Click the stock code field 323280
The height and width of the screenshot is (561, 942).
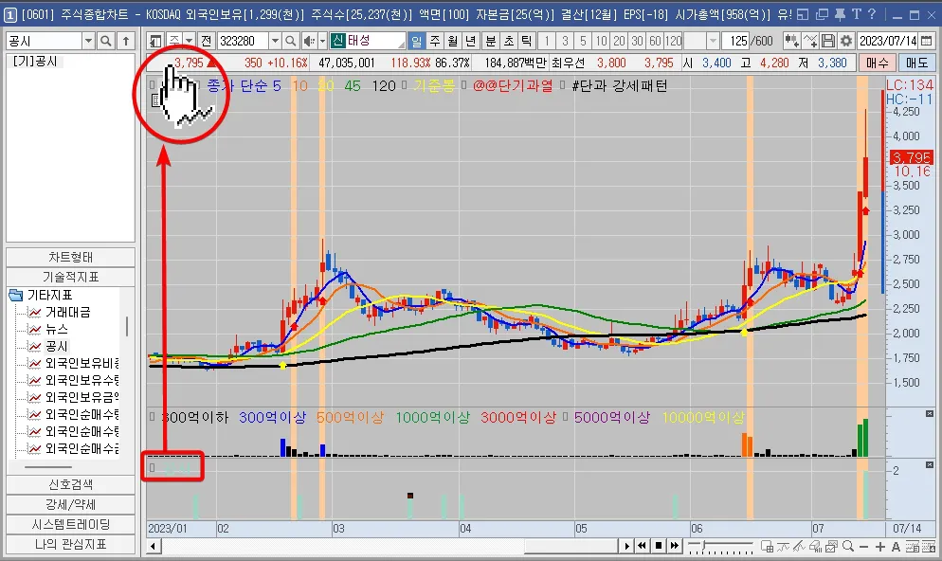point(243,41)
